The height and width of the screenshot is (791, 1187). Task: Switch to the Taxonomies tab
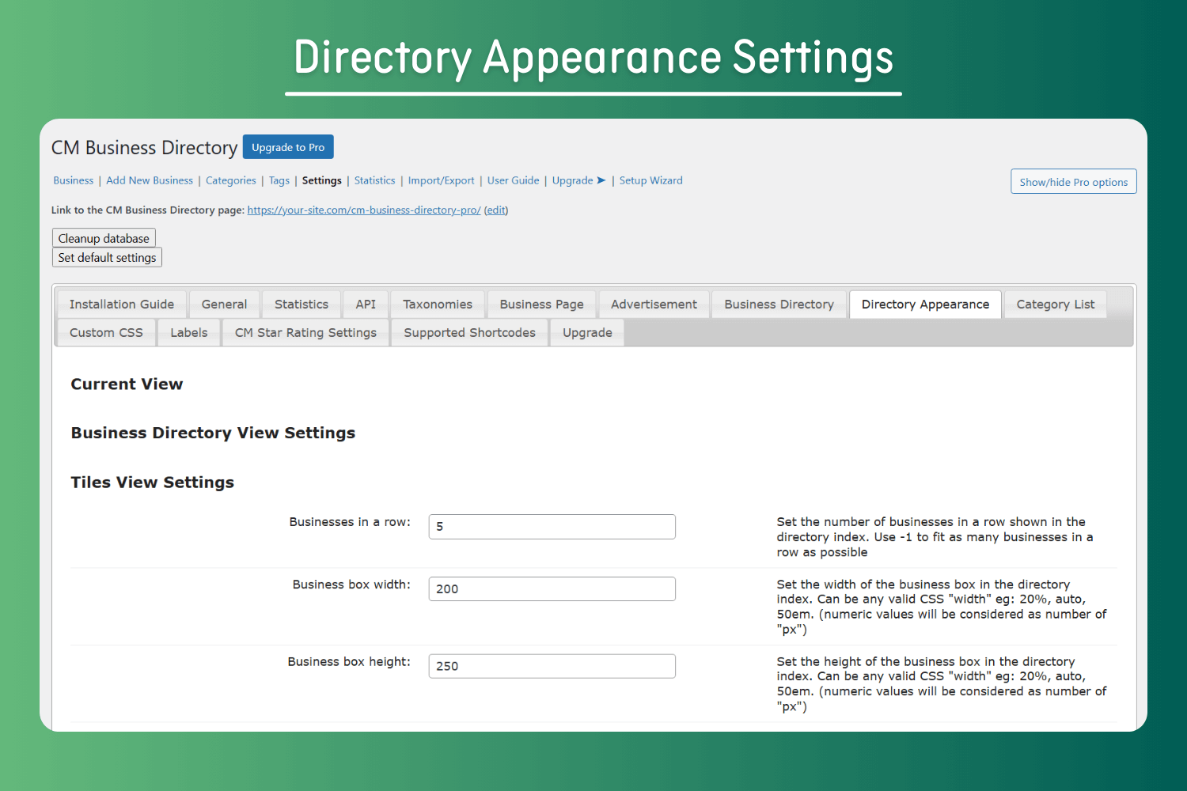click(438, 305)
